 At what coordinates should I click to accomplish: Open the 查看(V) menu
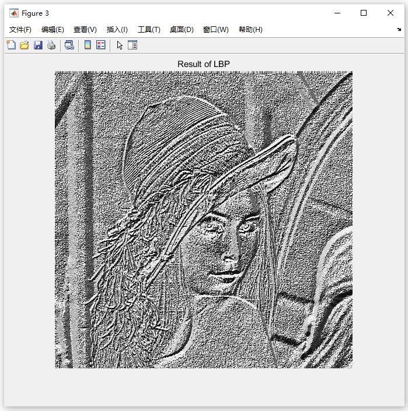click(85, 30)
